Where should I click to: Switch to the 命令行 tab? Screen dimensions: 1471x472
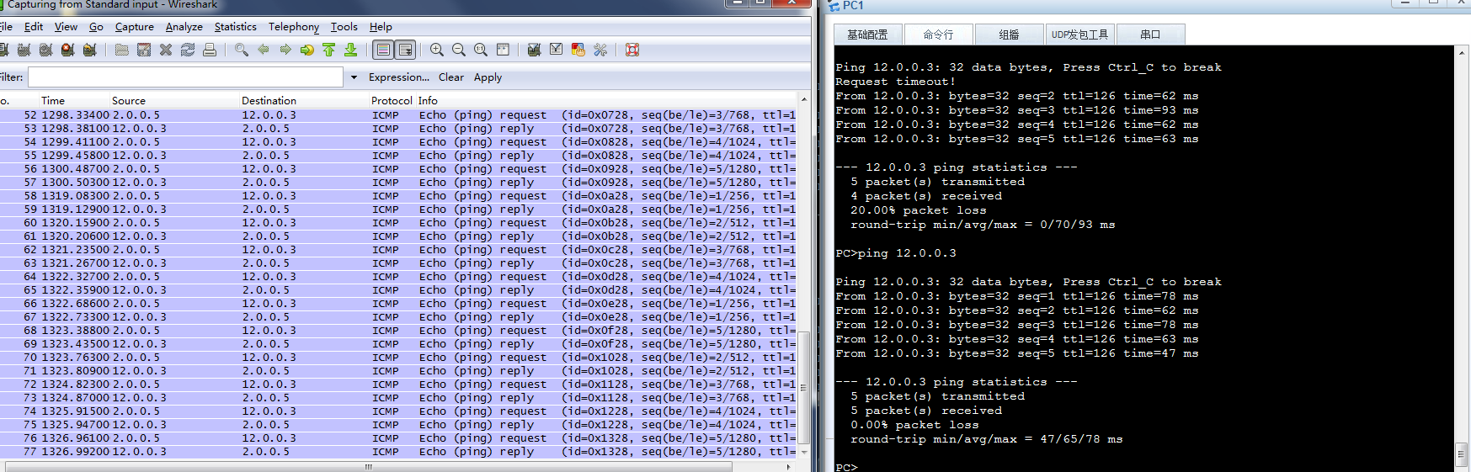point(938,34)
